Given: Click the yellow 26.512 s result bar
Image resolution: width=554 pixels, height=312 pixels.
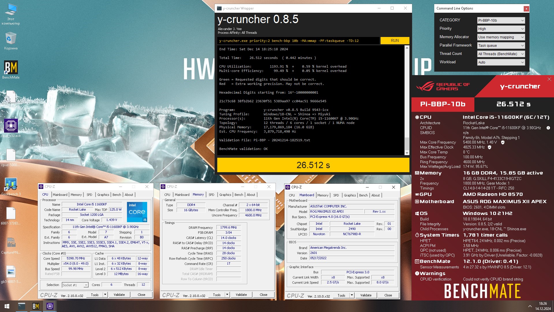Looking at the screenshot, I should coord(313,165).
